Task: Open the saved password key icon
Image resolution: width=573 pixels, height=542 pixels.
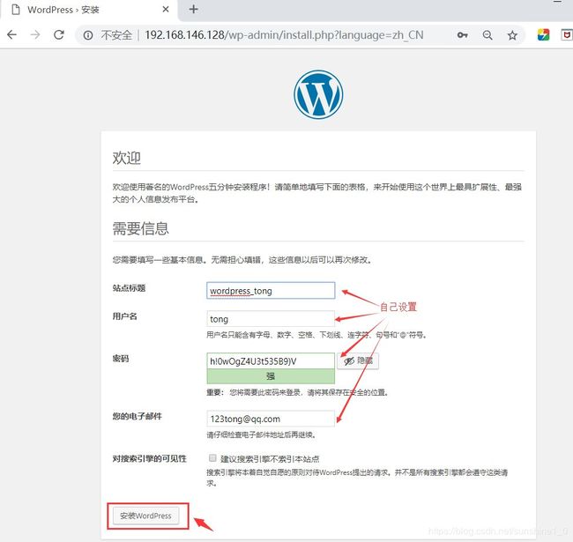Action: click(x=462, y=35)
